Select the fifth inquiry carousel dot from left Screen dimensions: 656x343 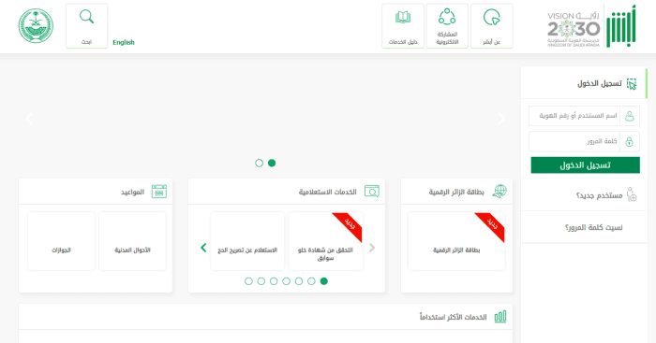pyautogui.click(x=299, y=281)
